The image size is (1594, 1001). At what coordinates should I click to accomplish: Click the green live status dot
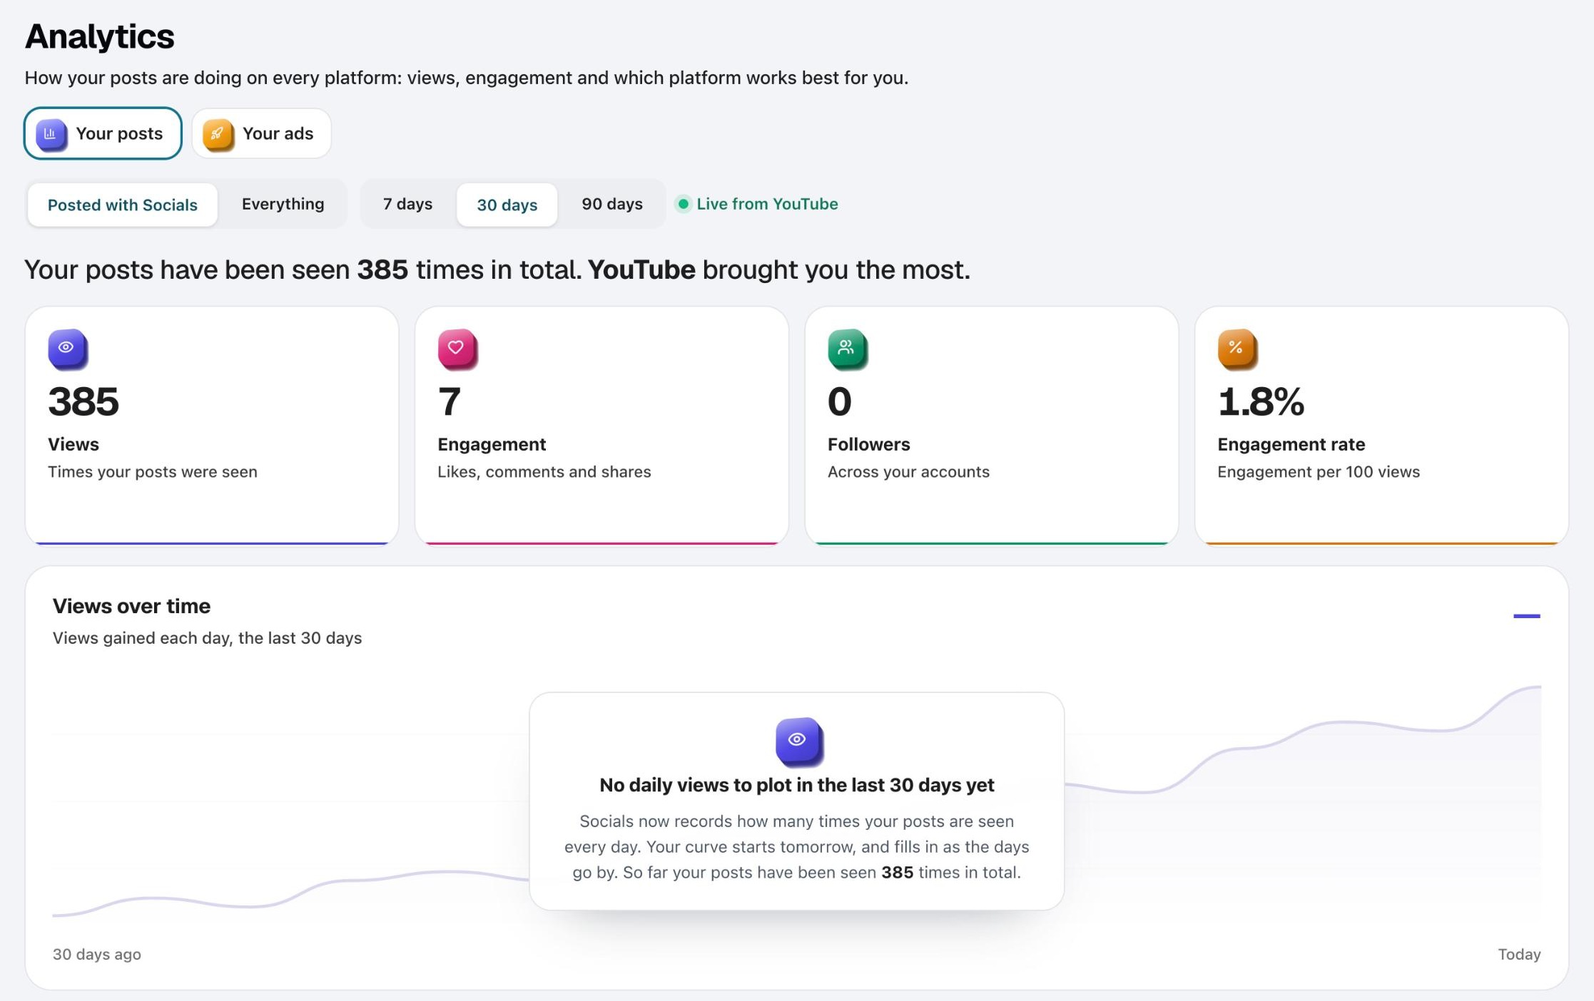pyautogui.click(x=684, y=204)
